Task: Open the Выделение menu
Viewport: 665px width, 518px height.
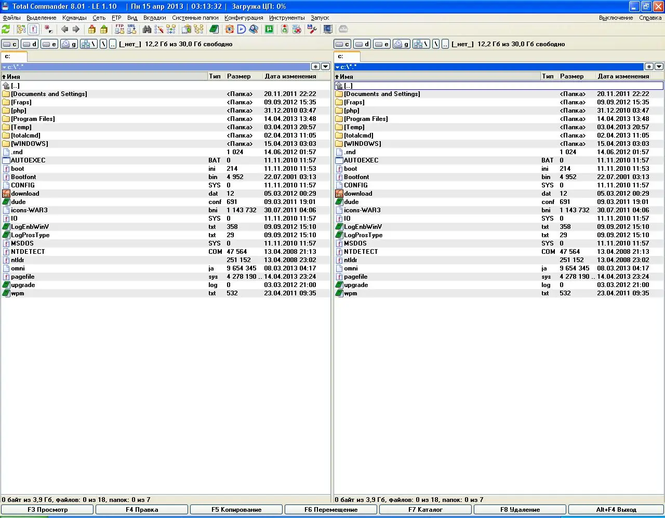Action: tap(42, 18)
